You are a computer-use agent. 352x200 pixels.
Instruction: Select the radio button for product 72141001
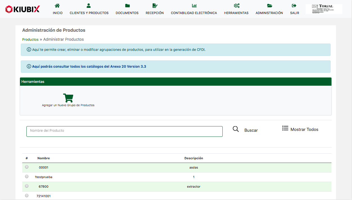[x=27, y=196]
